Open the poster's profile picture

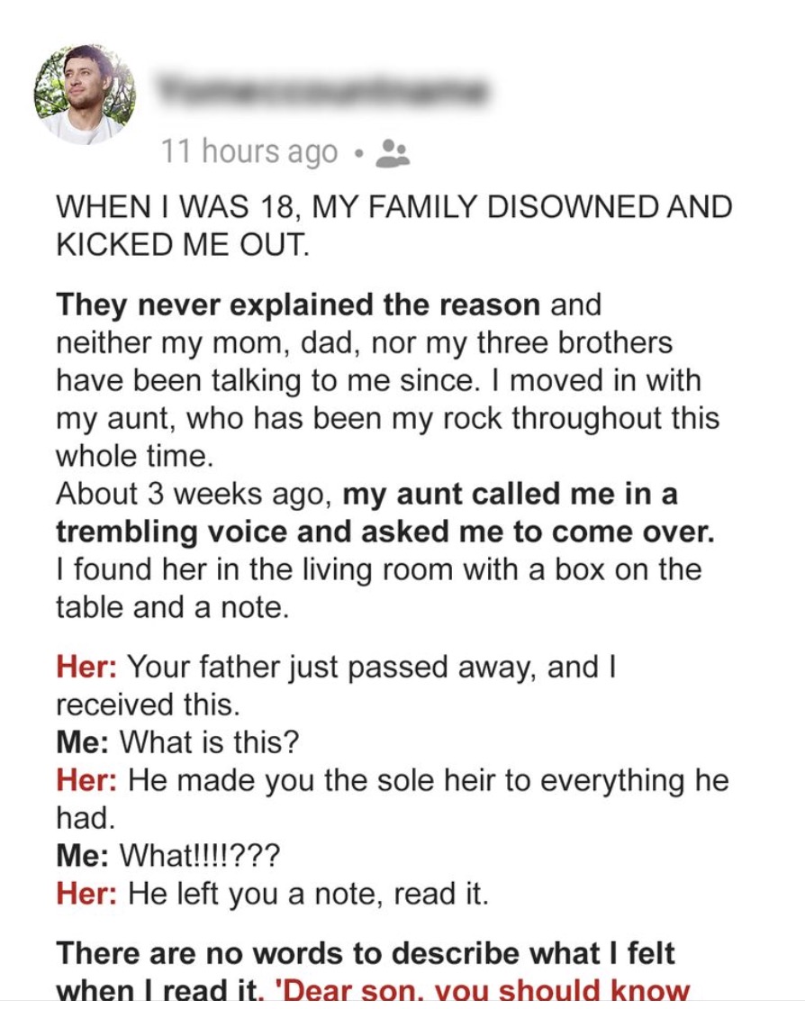(x=85, y=95)
